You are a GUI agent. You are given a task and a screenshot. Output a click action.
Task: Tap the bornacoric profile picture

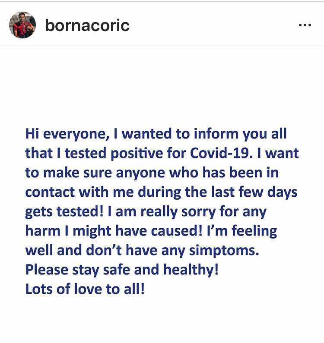pyautogui.click(x=22, y=25)
